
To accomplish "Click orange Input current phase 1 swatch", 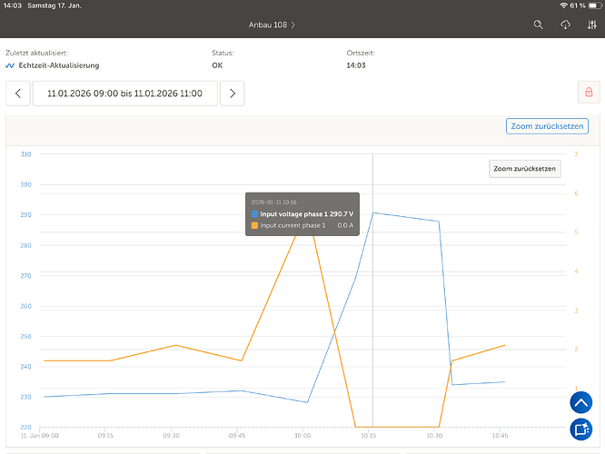I will [255, 224].
